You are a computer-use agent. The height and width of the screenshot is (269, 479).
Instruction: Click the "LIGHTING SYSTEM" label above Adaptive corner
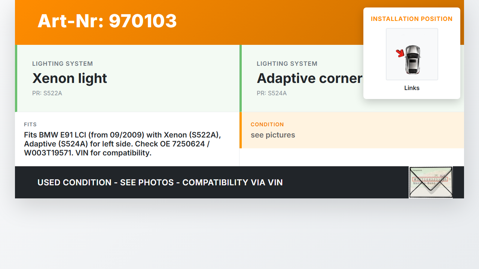[x=287, y=64]
